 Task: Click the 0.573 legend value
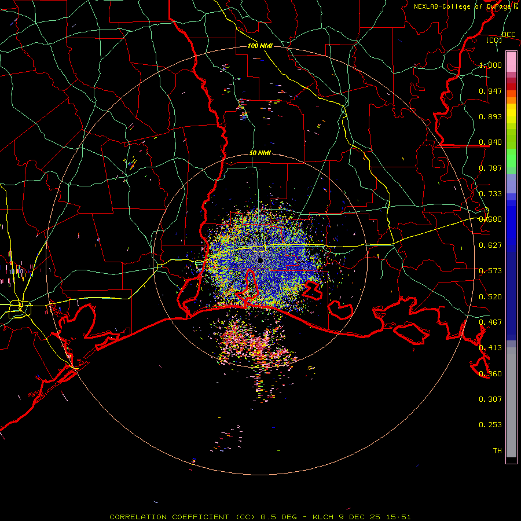pyautogui.click(x=490, y=271)
